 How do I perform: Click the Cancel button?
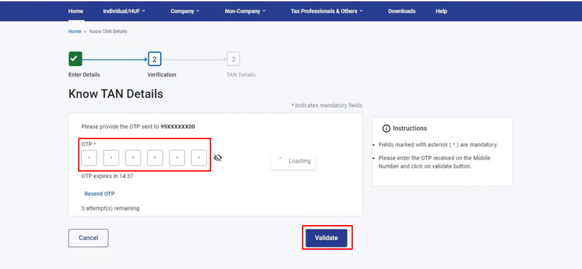[88, 238]
